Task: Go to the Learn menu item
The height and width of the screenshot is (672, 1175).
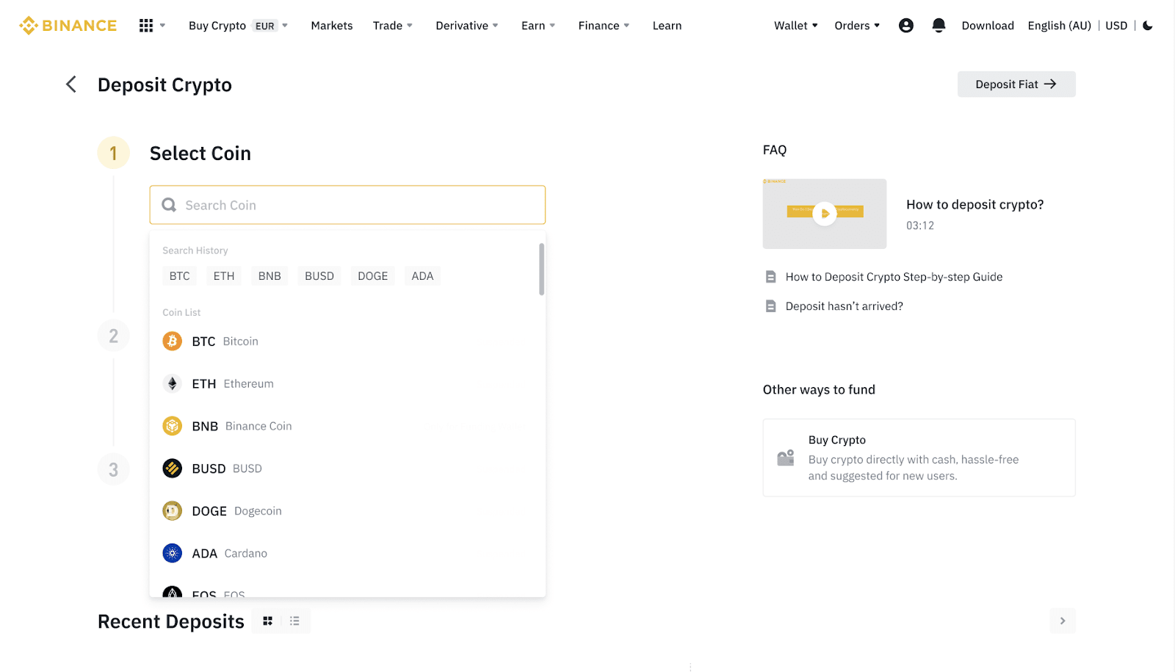Action: click(667, 26)
